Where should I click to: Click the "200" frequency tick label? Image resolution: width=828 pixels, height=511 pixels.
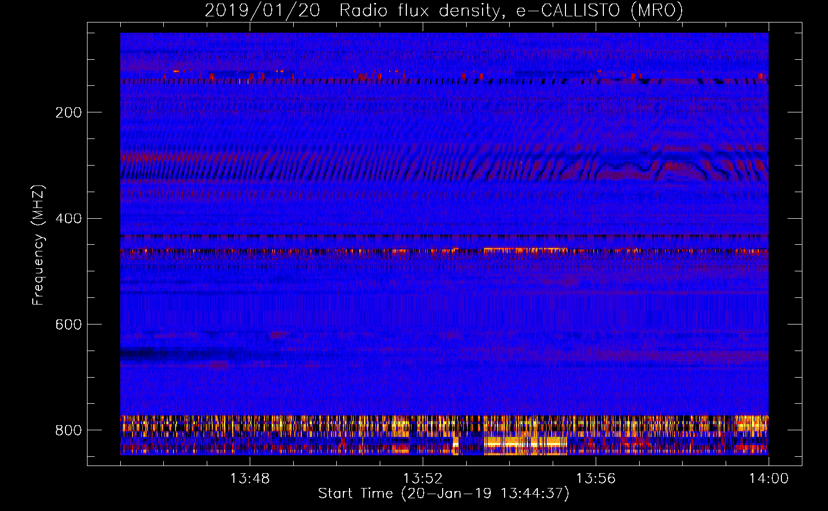point(69,112)
